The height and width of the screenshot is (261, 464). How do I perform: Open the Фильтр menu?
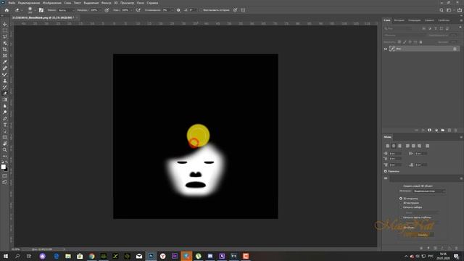[107, 3]
